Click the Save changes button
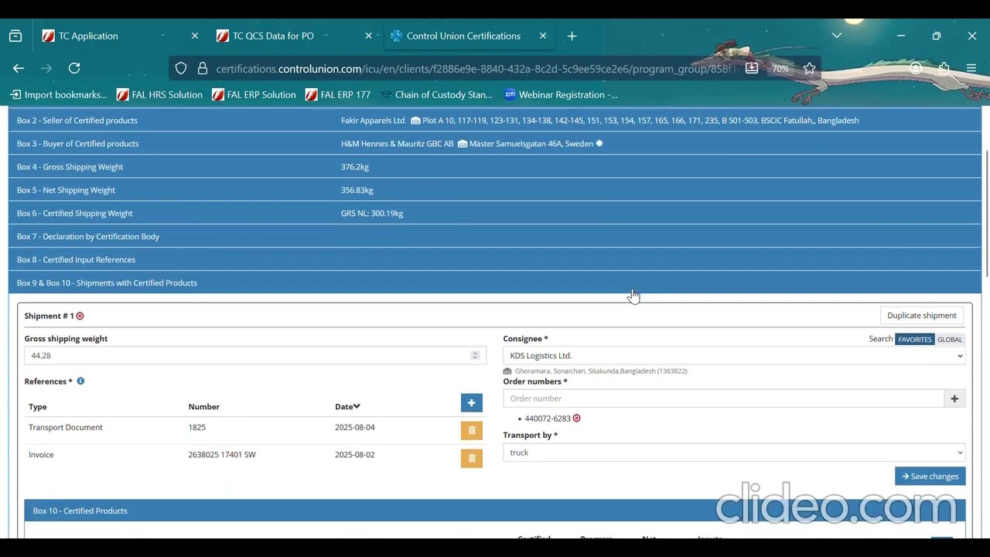Image resolution: width=990 pixels, height=557 pixels. point(930,477)
